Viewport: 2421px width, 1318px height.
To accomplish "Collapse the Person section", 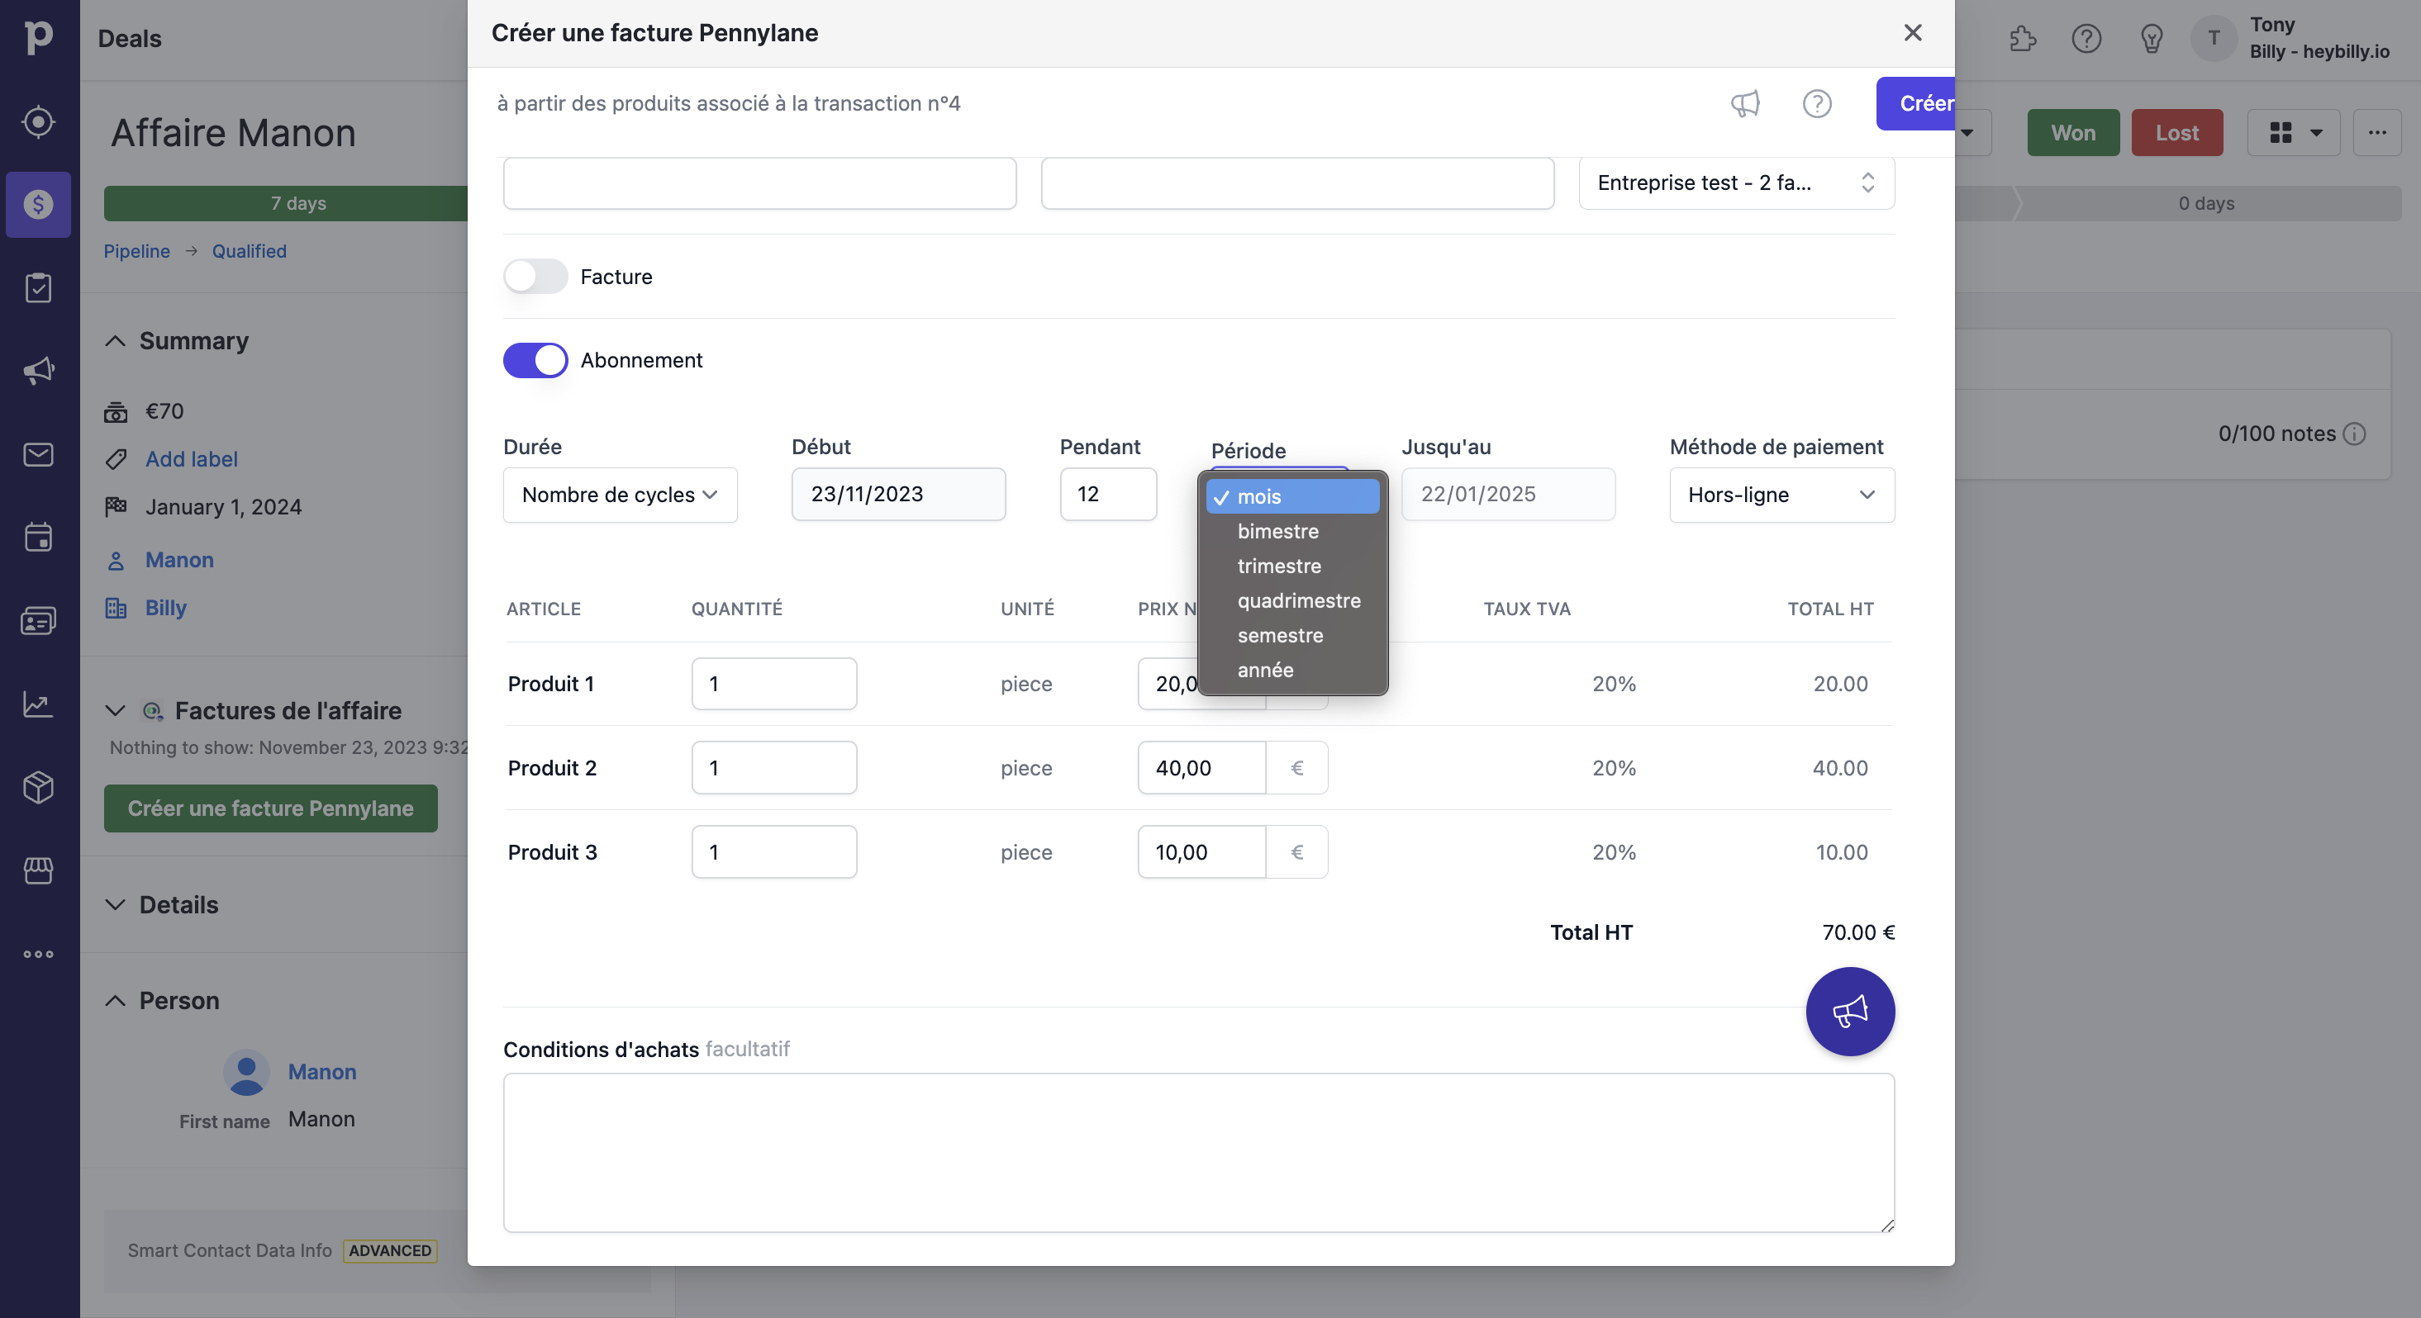I will (x=115, y=1001).
